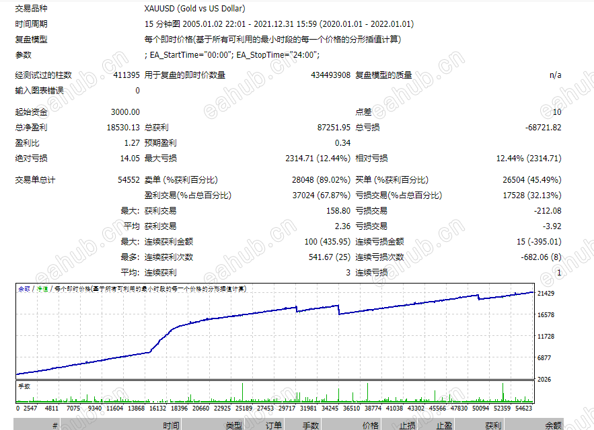
Task: Select largest profit trade 158.80
Action: pos(338,211)
